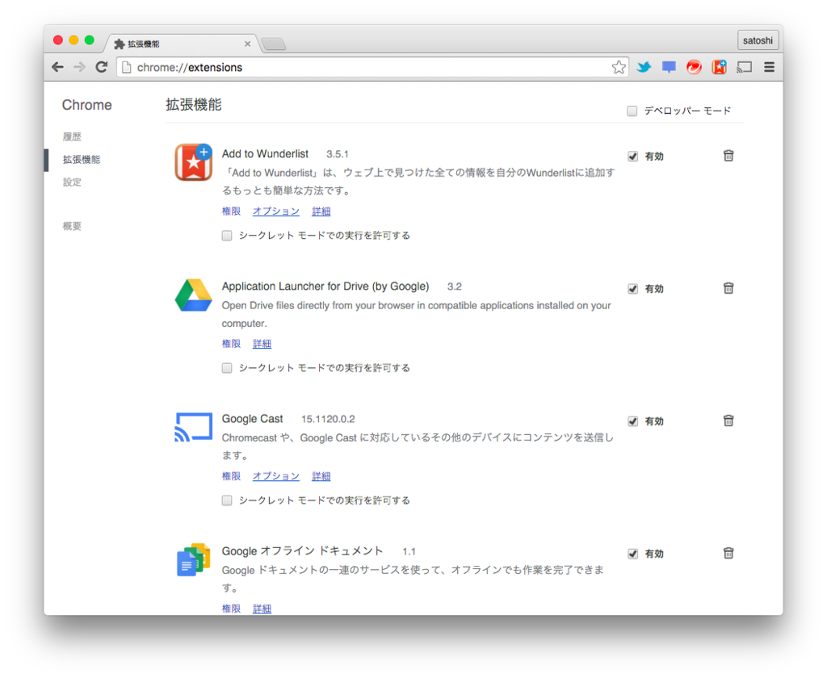Image resolution: width=827 pixels, height=678 pixels.
Task: Click the Google オフライン ドキュメント title
Action: [x=302, y=551]
